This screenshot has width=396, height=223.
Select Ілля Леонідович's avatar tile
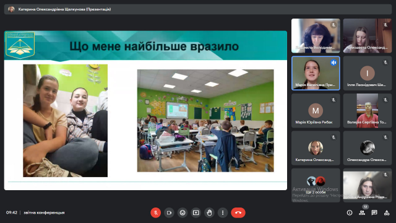[368, 73]
